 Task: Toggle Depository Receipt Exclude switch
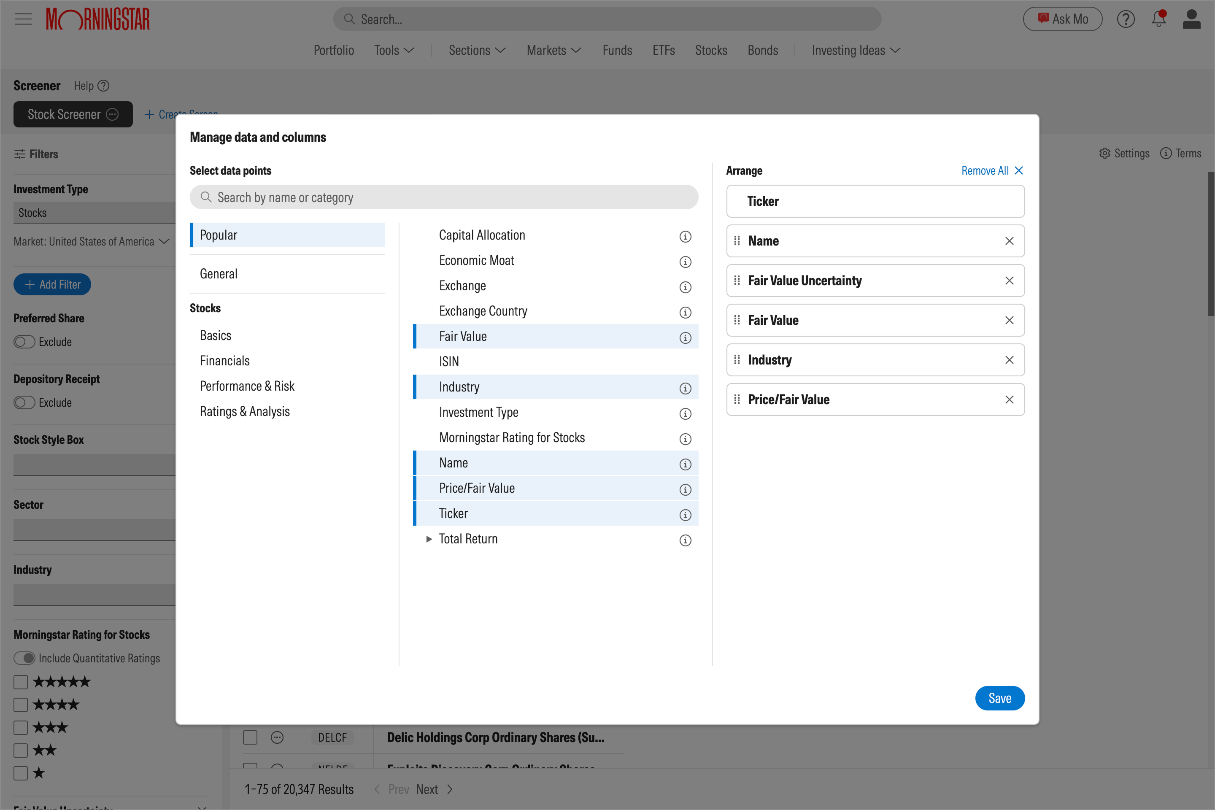click(24, 402)
